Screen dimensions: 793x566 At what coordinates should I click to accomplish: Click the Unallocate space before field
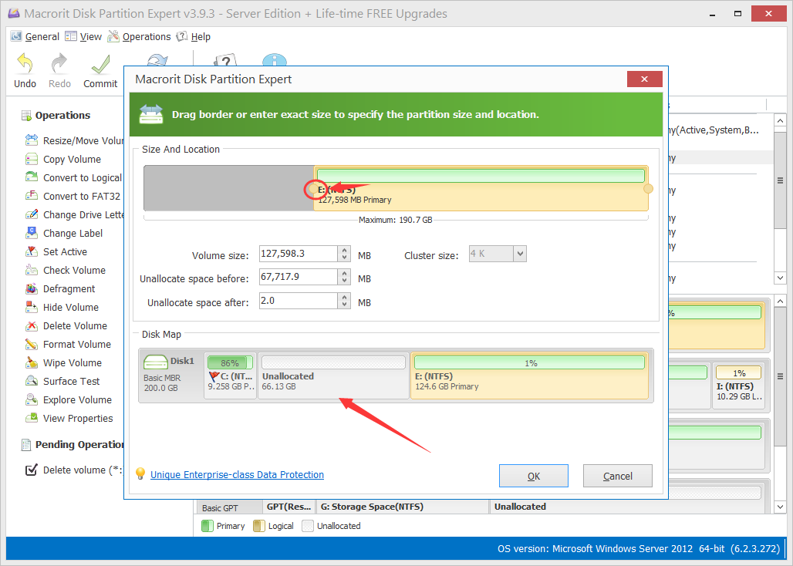click(299, 277)
